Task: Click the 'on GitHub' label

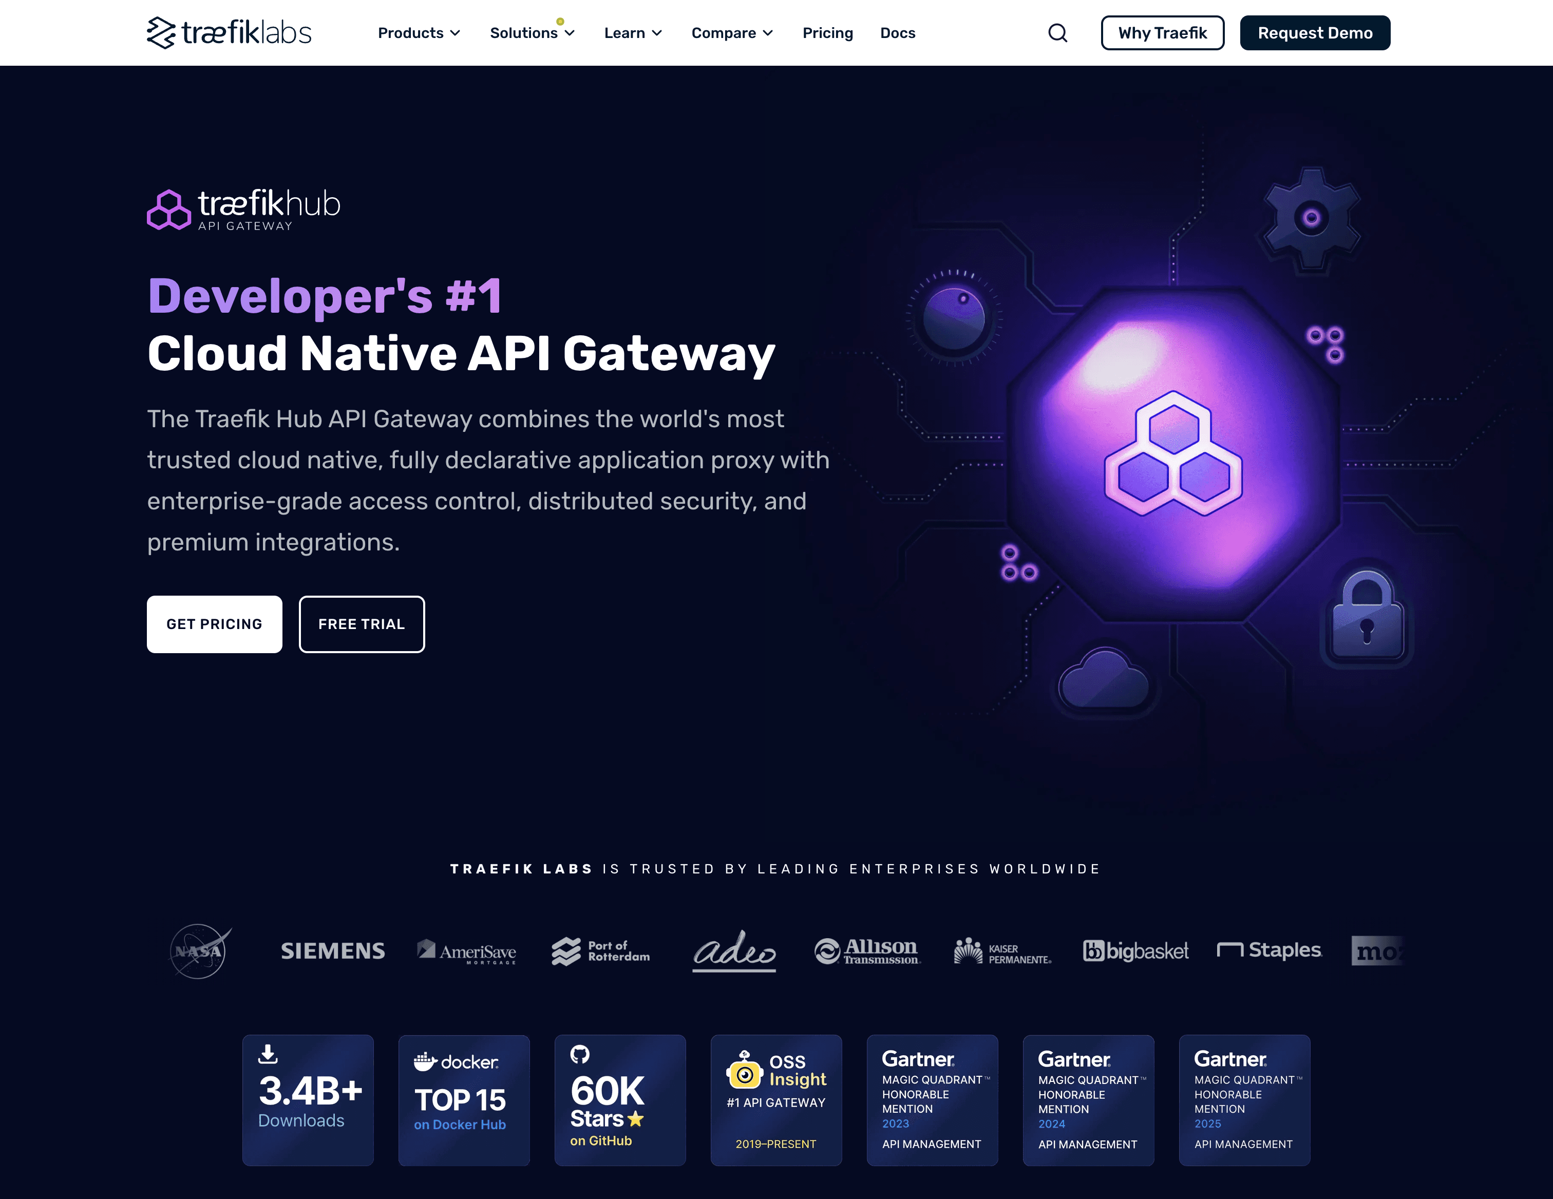Action: 601,1140
